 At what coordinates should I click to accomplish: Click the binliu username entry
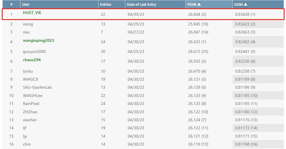(x=28, y=71)
